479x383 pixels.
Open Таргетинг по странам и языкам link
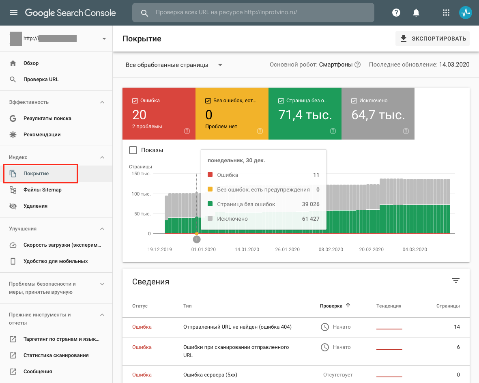tap(56, 339)
